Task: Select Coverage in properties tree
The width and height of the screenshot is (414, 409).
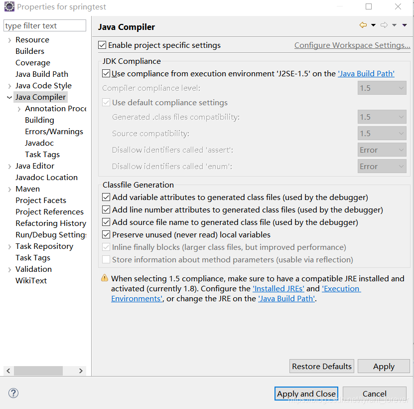Action: point(33,63)
